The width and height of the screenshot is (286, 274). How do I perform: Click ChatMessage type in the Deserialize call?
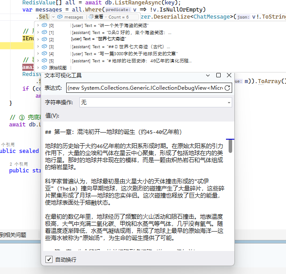[211, 17]
